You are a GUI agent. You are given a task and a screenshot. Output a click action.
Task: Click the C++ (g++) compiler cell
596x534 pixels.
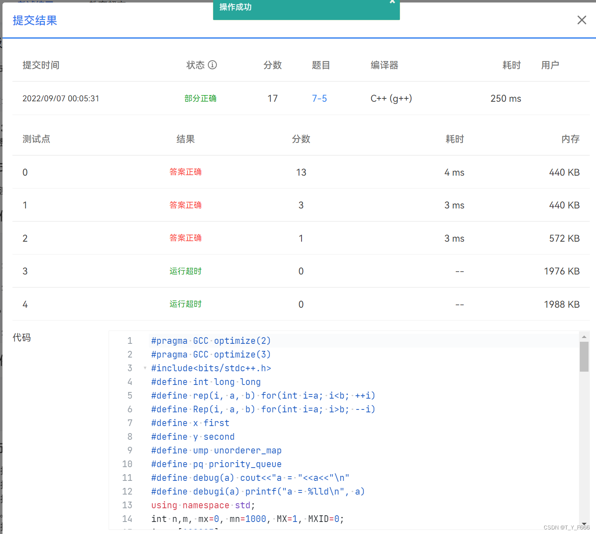pyautogui.click(x=391, y=98)
